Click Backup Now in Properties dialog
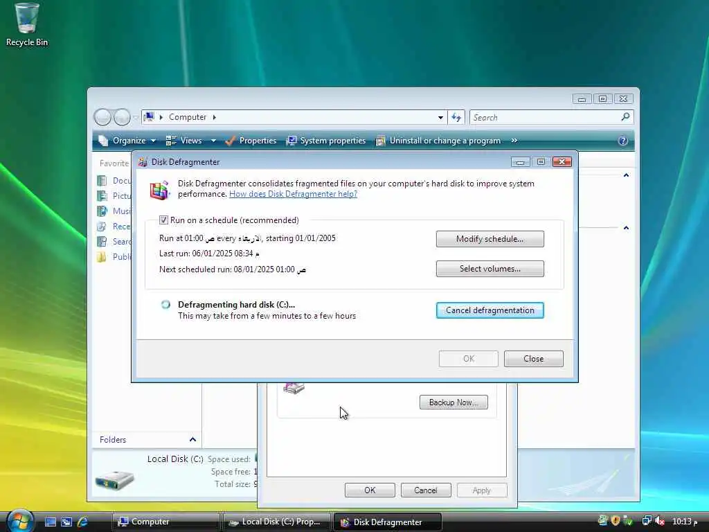 tap(454, 402)
